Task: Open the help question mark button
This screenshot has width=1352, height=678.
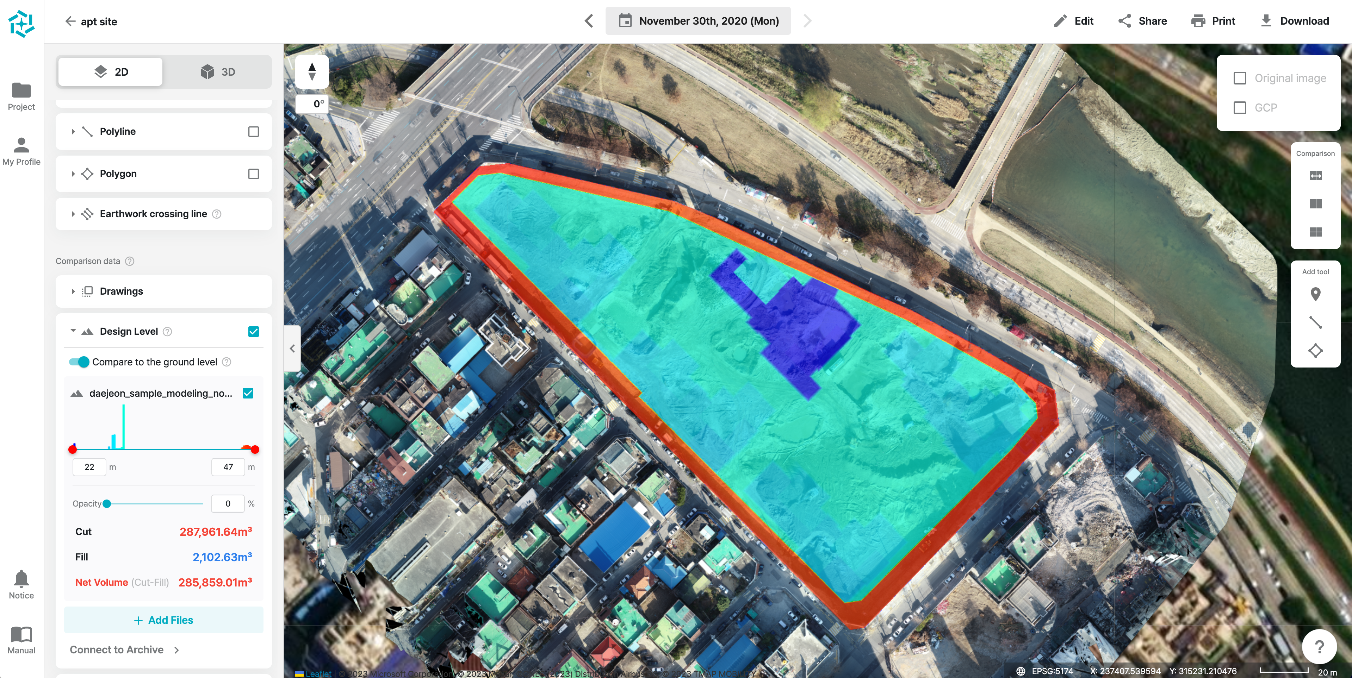Action: pos(1319,647)
